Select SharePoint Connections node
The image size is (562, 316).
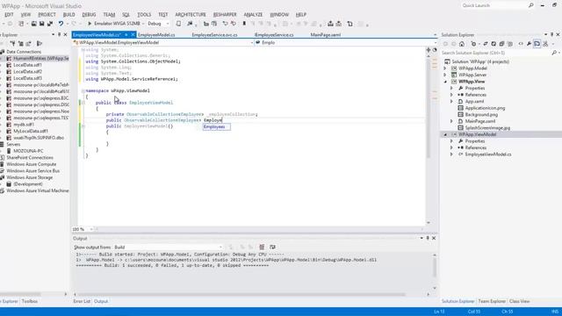coord(30,158)
